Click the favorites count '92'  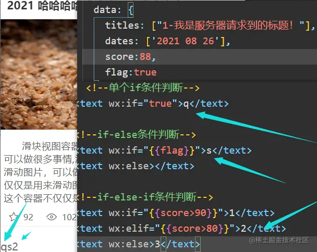(28, 217)
